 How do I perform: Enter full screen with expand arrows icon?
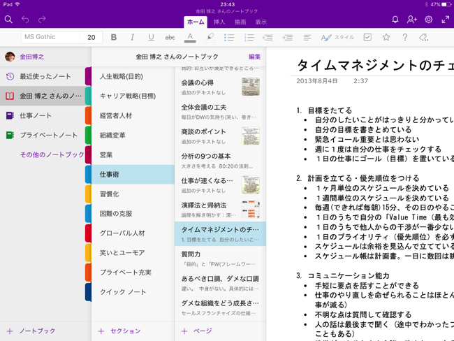coord(446,20)
